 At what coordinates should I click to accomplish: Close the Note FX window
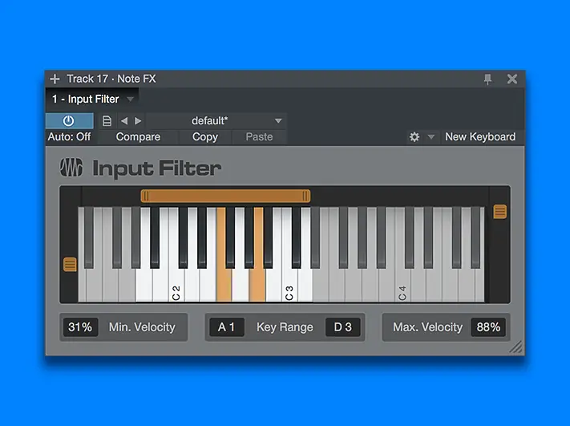point(512,79)
